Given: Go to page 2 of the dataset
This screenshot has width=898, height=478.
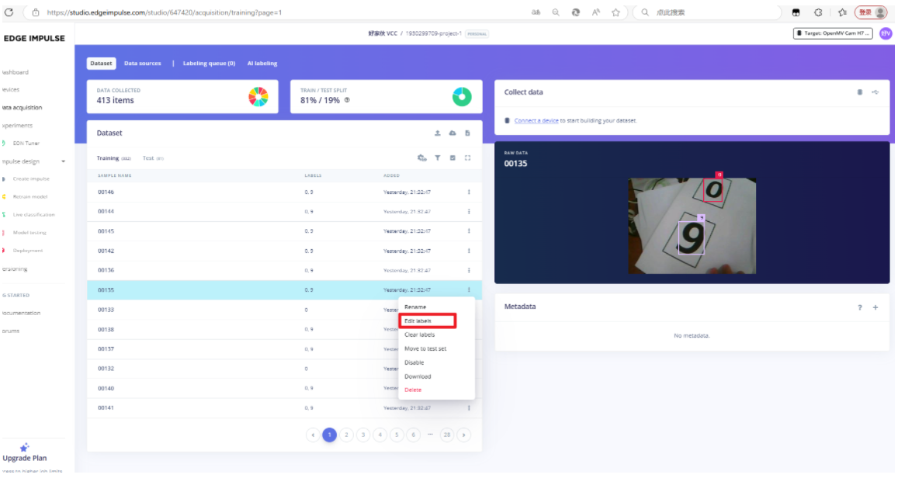Looking at the screenshot, I should click(346, 435).
